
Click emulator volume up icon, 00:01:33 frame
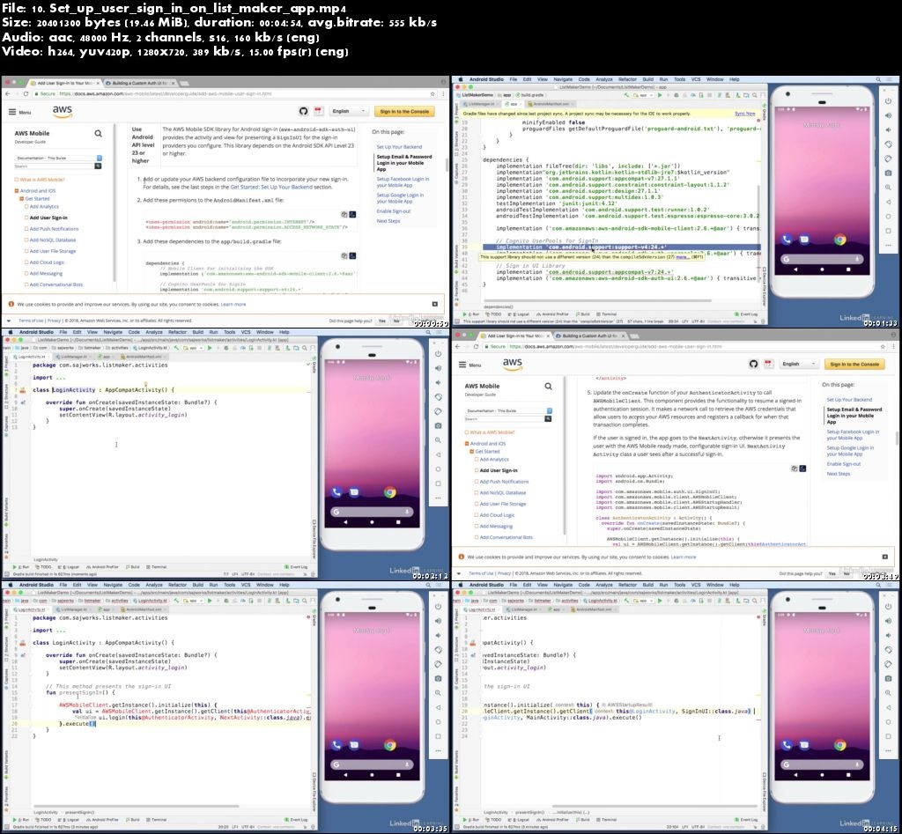[x=888, y=115]
